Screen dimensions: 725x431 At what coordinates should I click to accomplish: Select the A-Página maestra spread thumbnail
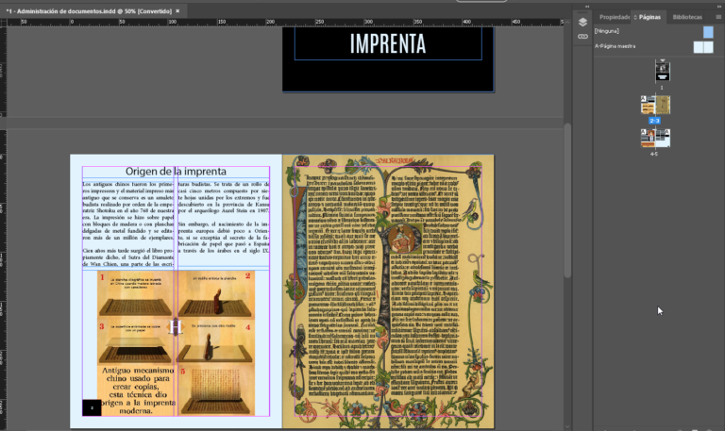pos(703,46)
